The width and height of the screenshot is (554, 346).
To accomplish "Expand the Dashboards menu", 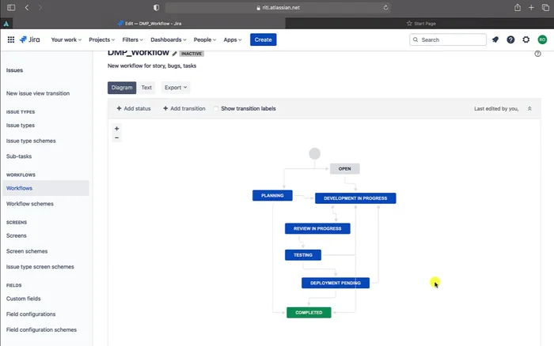I will click(x=168, y=39).
